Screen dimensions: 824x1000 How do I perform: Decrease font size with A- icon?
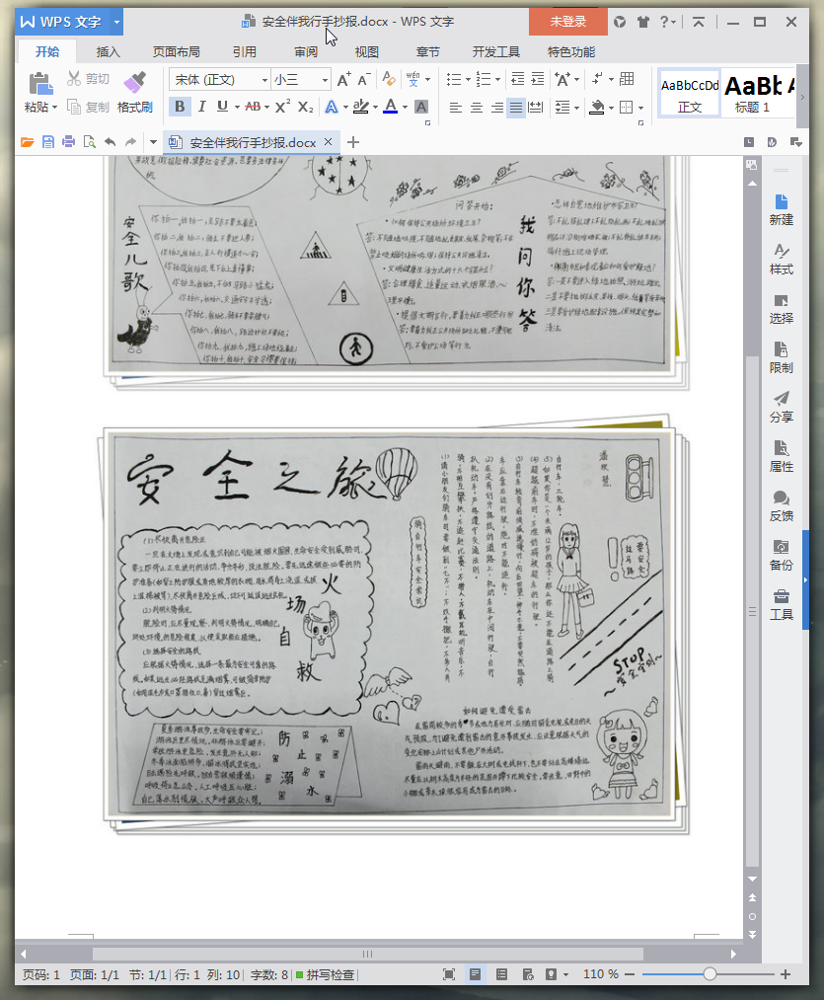pyautogui.click(x=363, y=79)
